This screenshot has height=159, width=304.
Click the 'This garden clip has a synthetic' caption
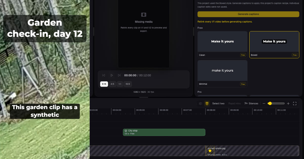point(45,111)
